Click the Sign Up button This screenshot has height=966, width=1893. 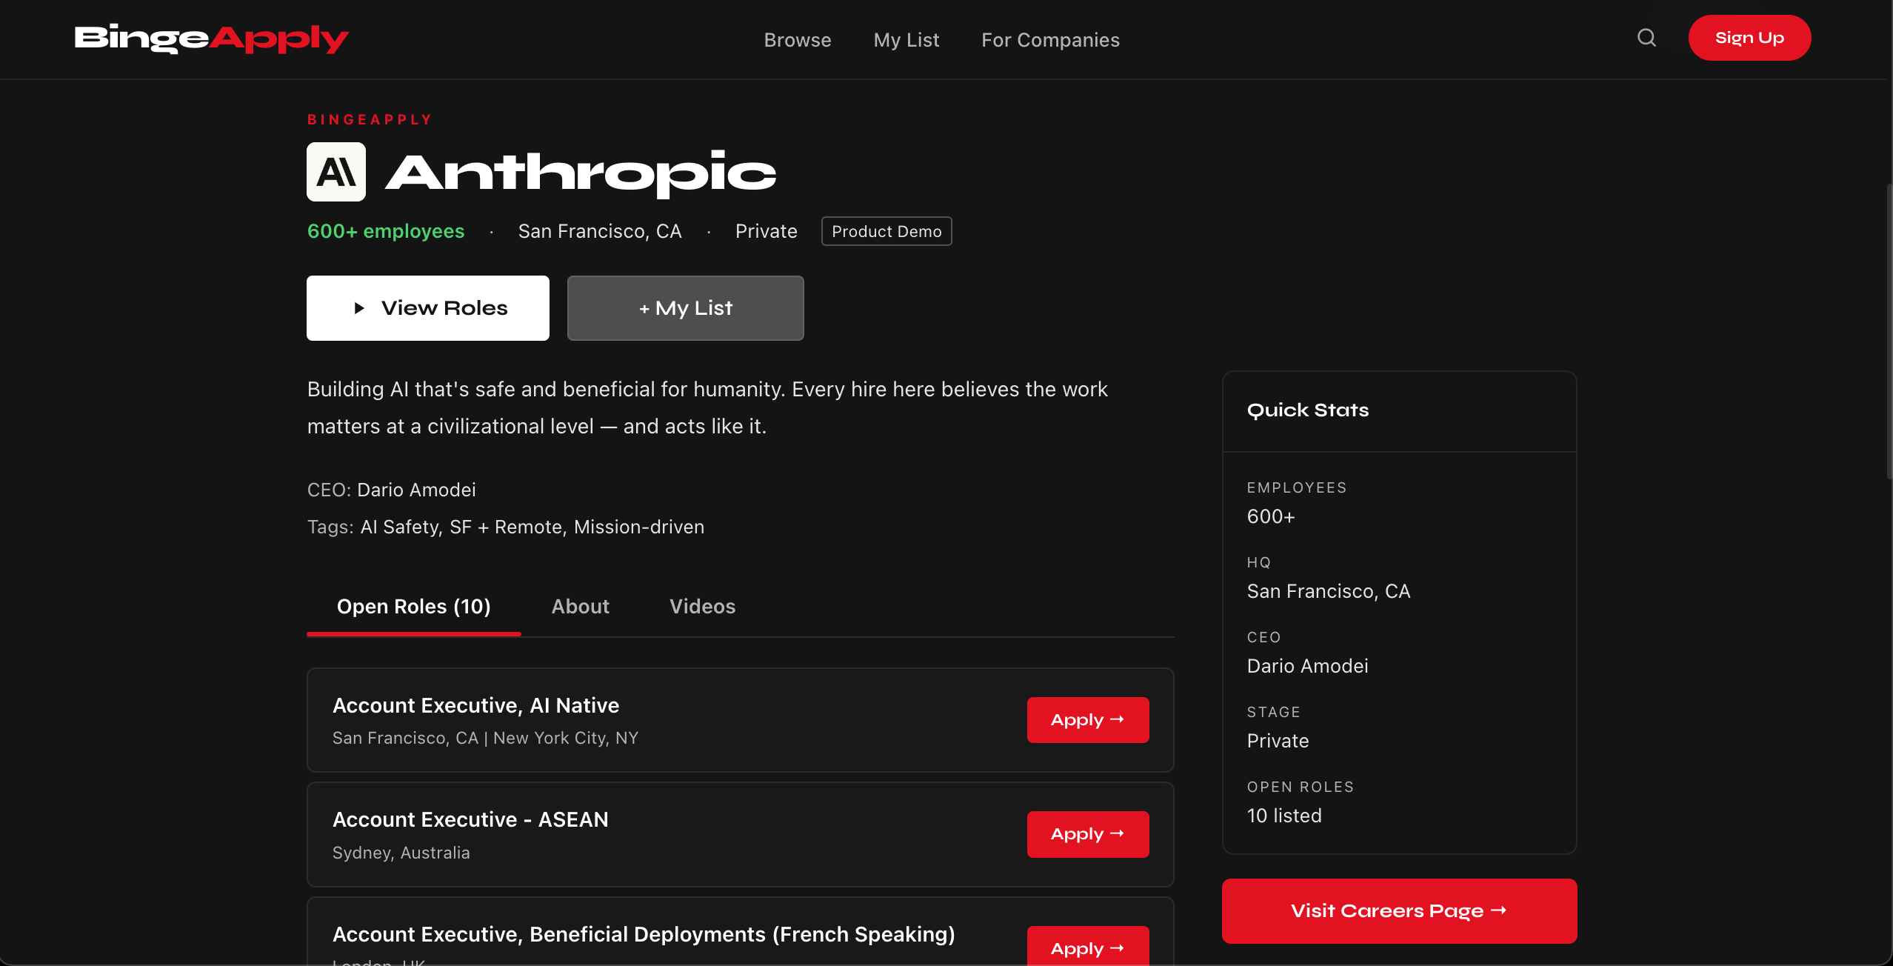1749,38
